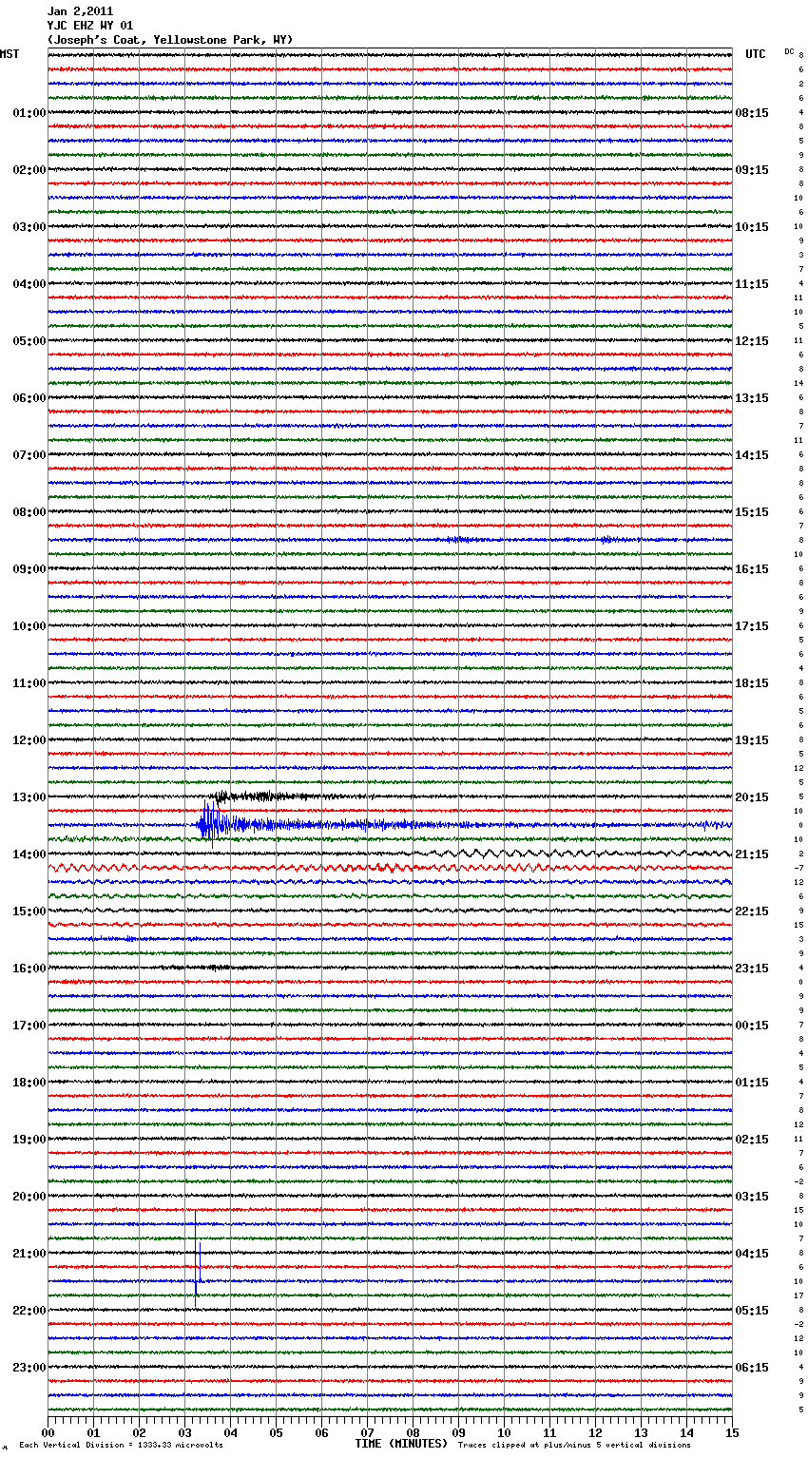This screenshot has height=1458, width=808.
Task: Click the "MST" column header
Action: pyautogui.click(x=10, y=54)
